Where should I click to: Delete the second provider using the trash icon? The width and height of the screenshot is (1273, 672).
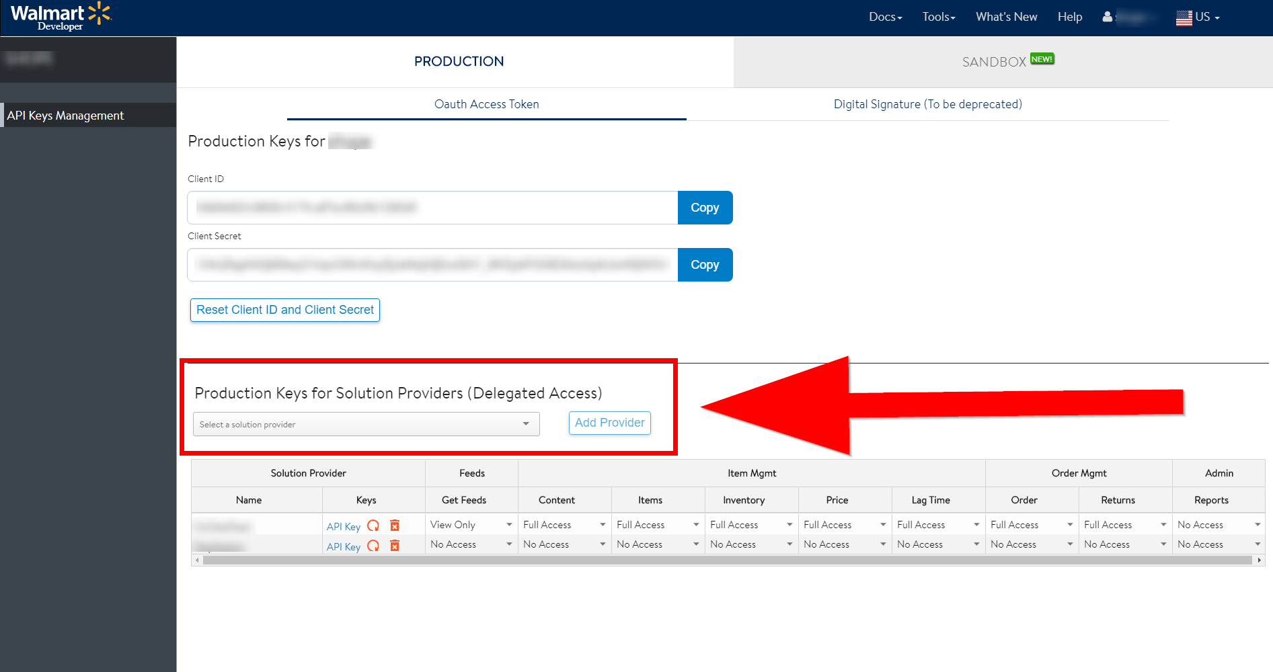395,546
